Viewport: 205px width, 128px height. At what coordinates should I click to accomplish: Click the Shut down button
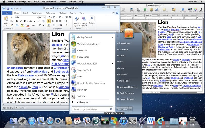(x=122, y=109)
